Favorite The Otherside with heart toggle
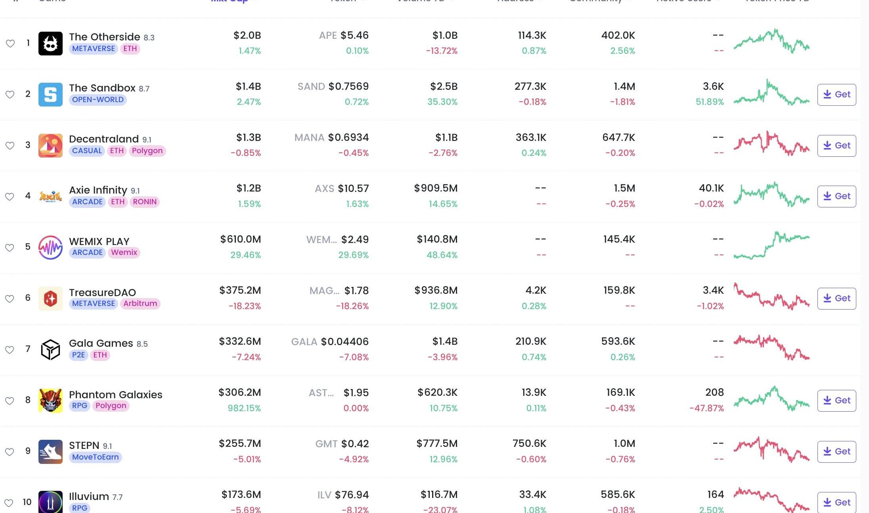 [10, 44]
